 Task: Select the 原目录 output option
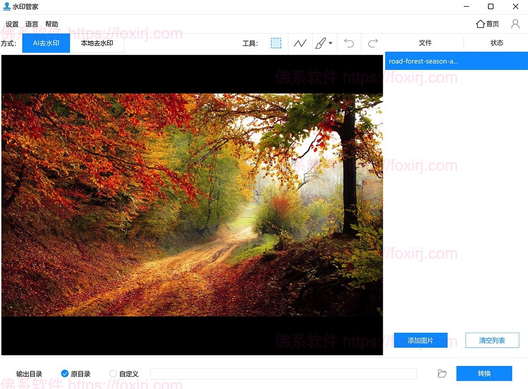[x=65, y=374]
